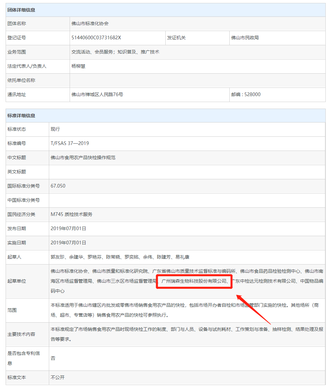The width and height of the screenshot is (332, 387).
Task: Click the ICS classification number 67.050
Action: click(x=58, y=186)
